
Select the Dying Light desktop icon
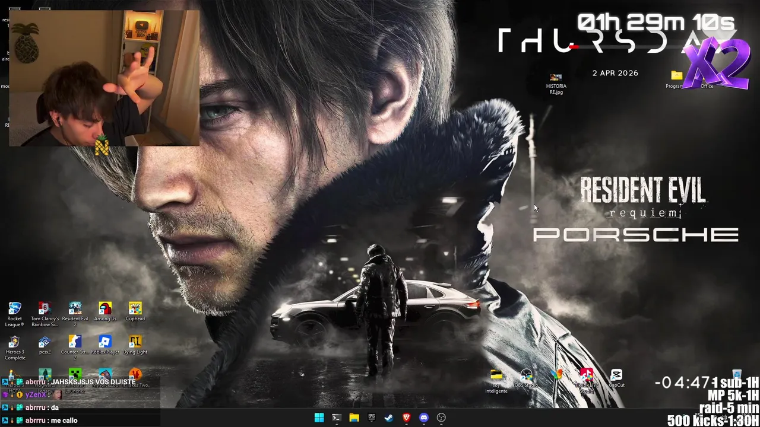[x=135, y=345]
